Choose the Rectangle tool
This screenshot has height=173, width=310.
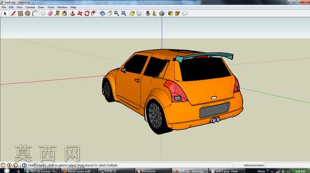click(20, 13)
